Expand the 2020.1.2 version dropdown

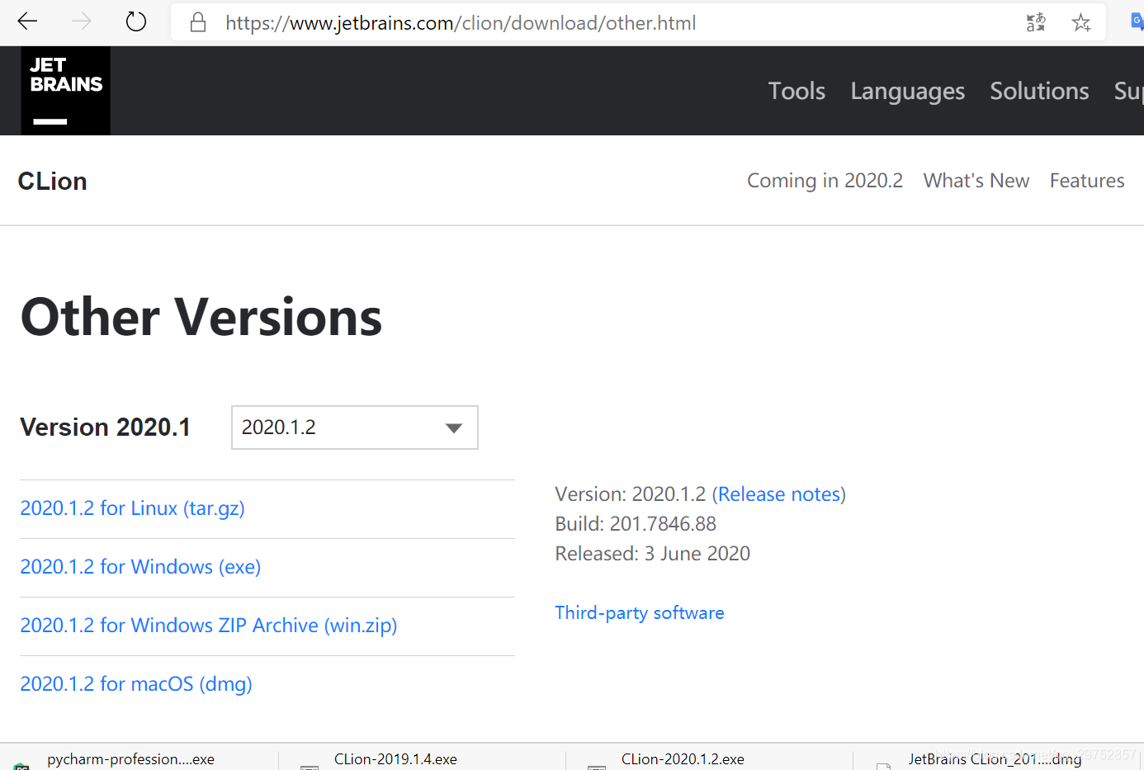click(355, 428)
